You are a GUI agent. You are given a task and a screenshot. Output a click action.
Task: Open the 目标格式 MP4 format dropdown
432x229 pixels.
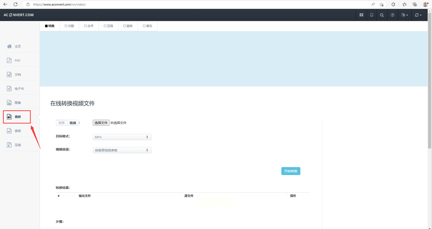[122, 137]
